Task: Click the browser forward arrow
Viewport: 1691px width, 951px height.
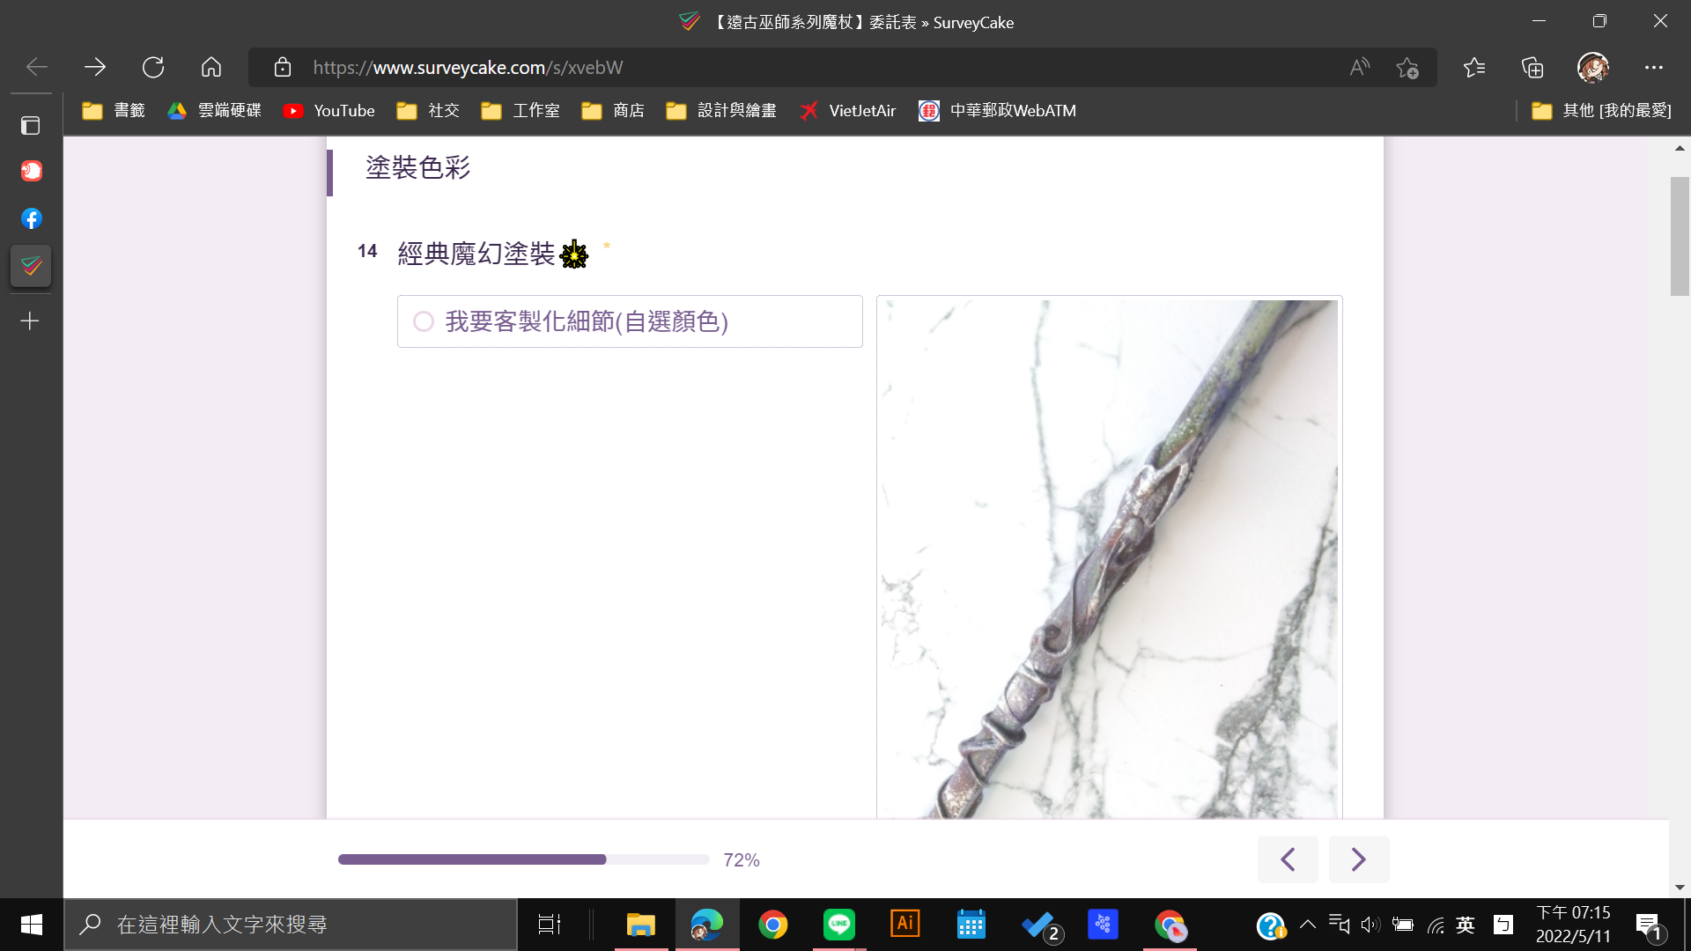Action: pos(95,67)
